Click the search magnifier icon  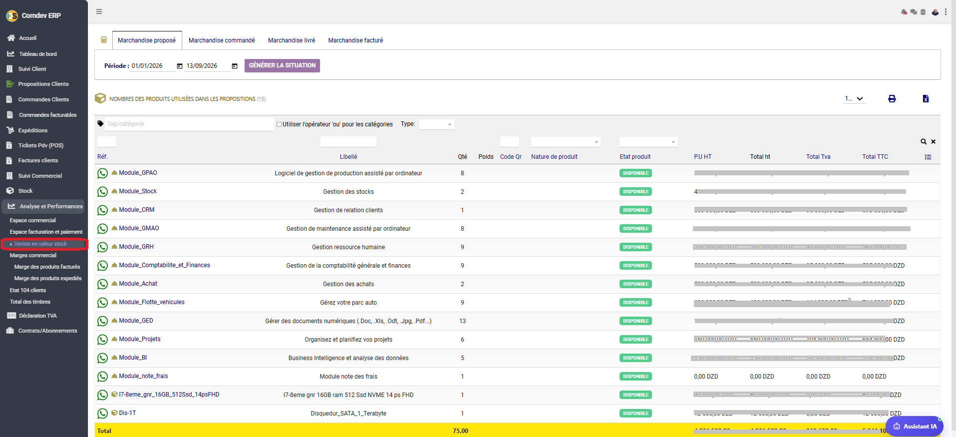[924, 142]
